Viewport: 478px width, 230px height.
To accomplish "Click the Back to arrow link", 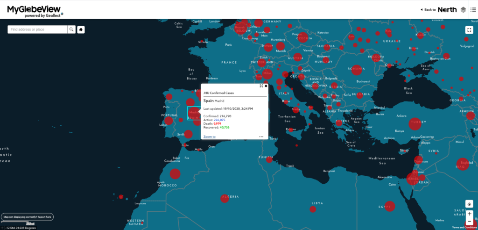I will 428,10.
